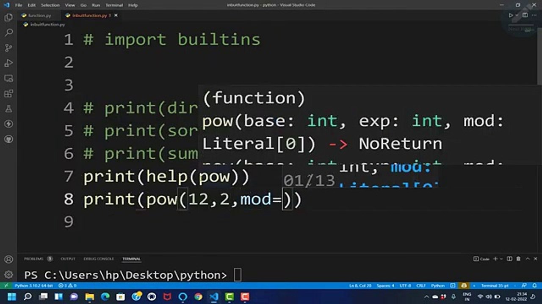
Task: Open Microsoft Edge from the taskbar
Action: click(105, 297)
